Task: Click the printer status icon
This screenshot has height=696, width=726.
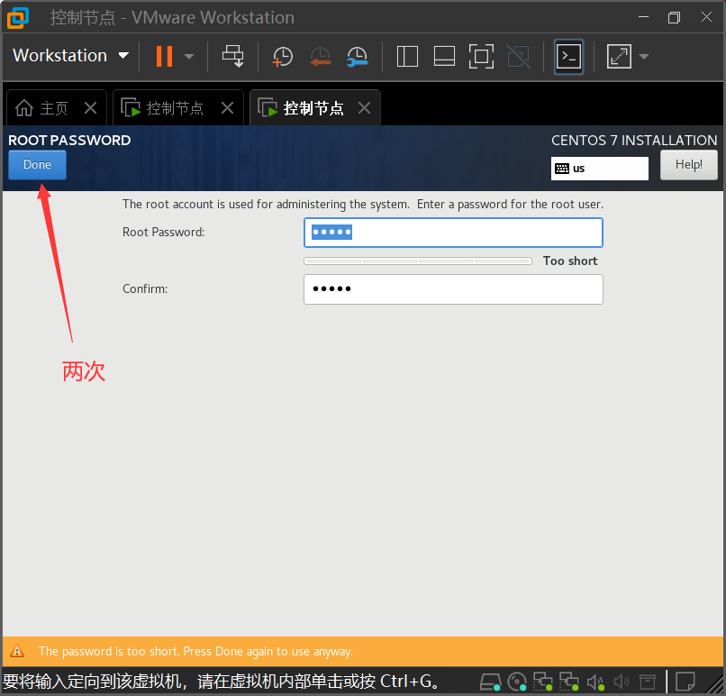Action: tap(648, 682)
